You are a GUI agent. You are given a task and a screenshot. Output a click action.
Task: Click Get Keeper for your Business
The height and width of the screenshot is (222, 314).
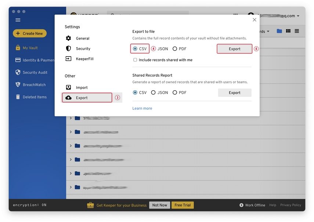(122, 205)
